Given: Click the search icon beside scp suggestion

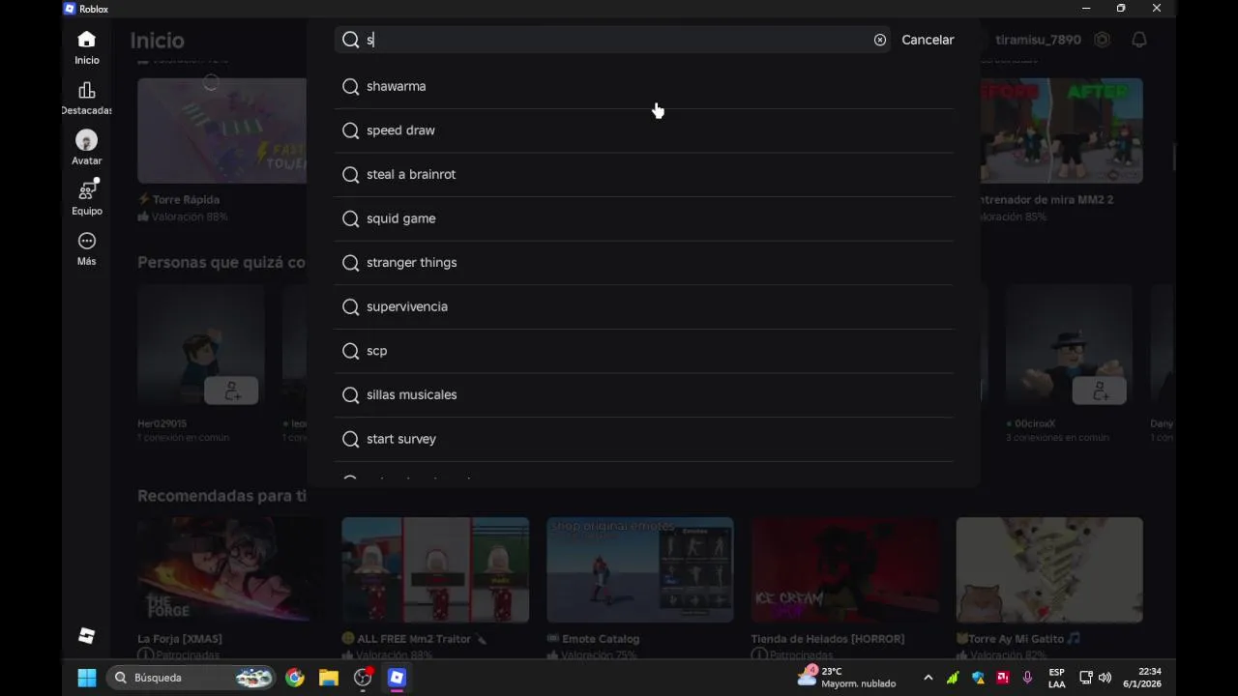Looking at the screenshot, I should pyautogui.click(x=351, y=351).
